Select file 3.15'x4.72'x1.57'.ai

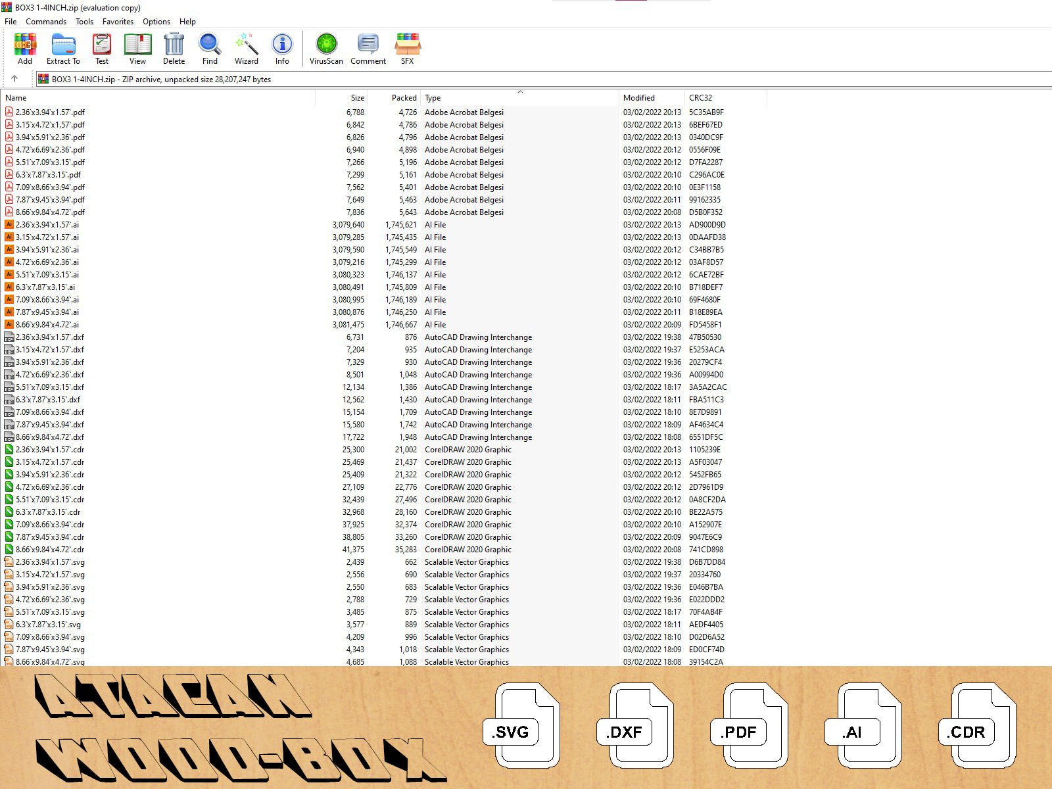[47, 237]
